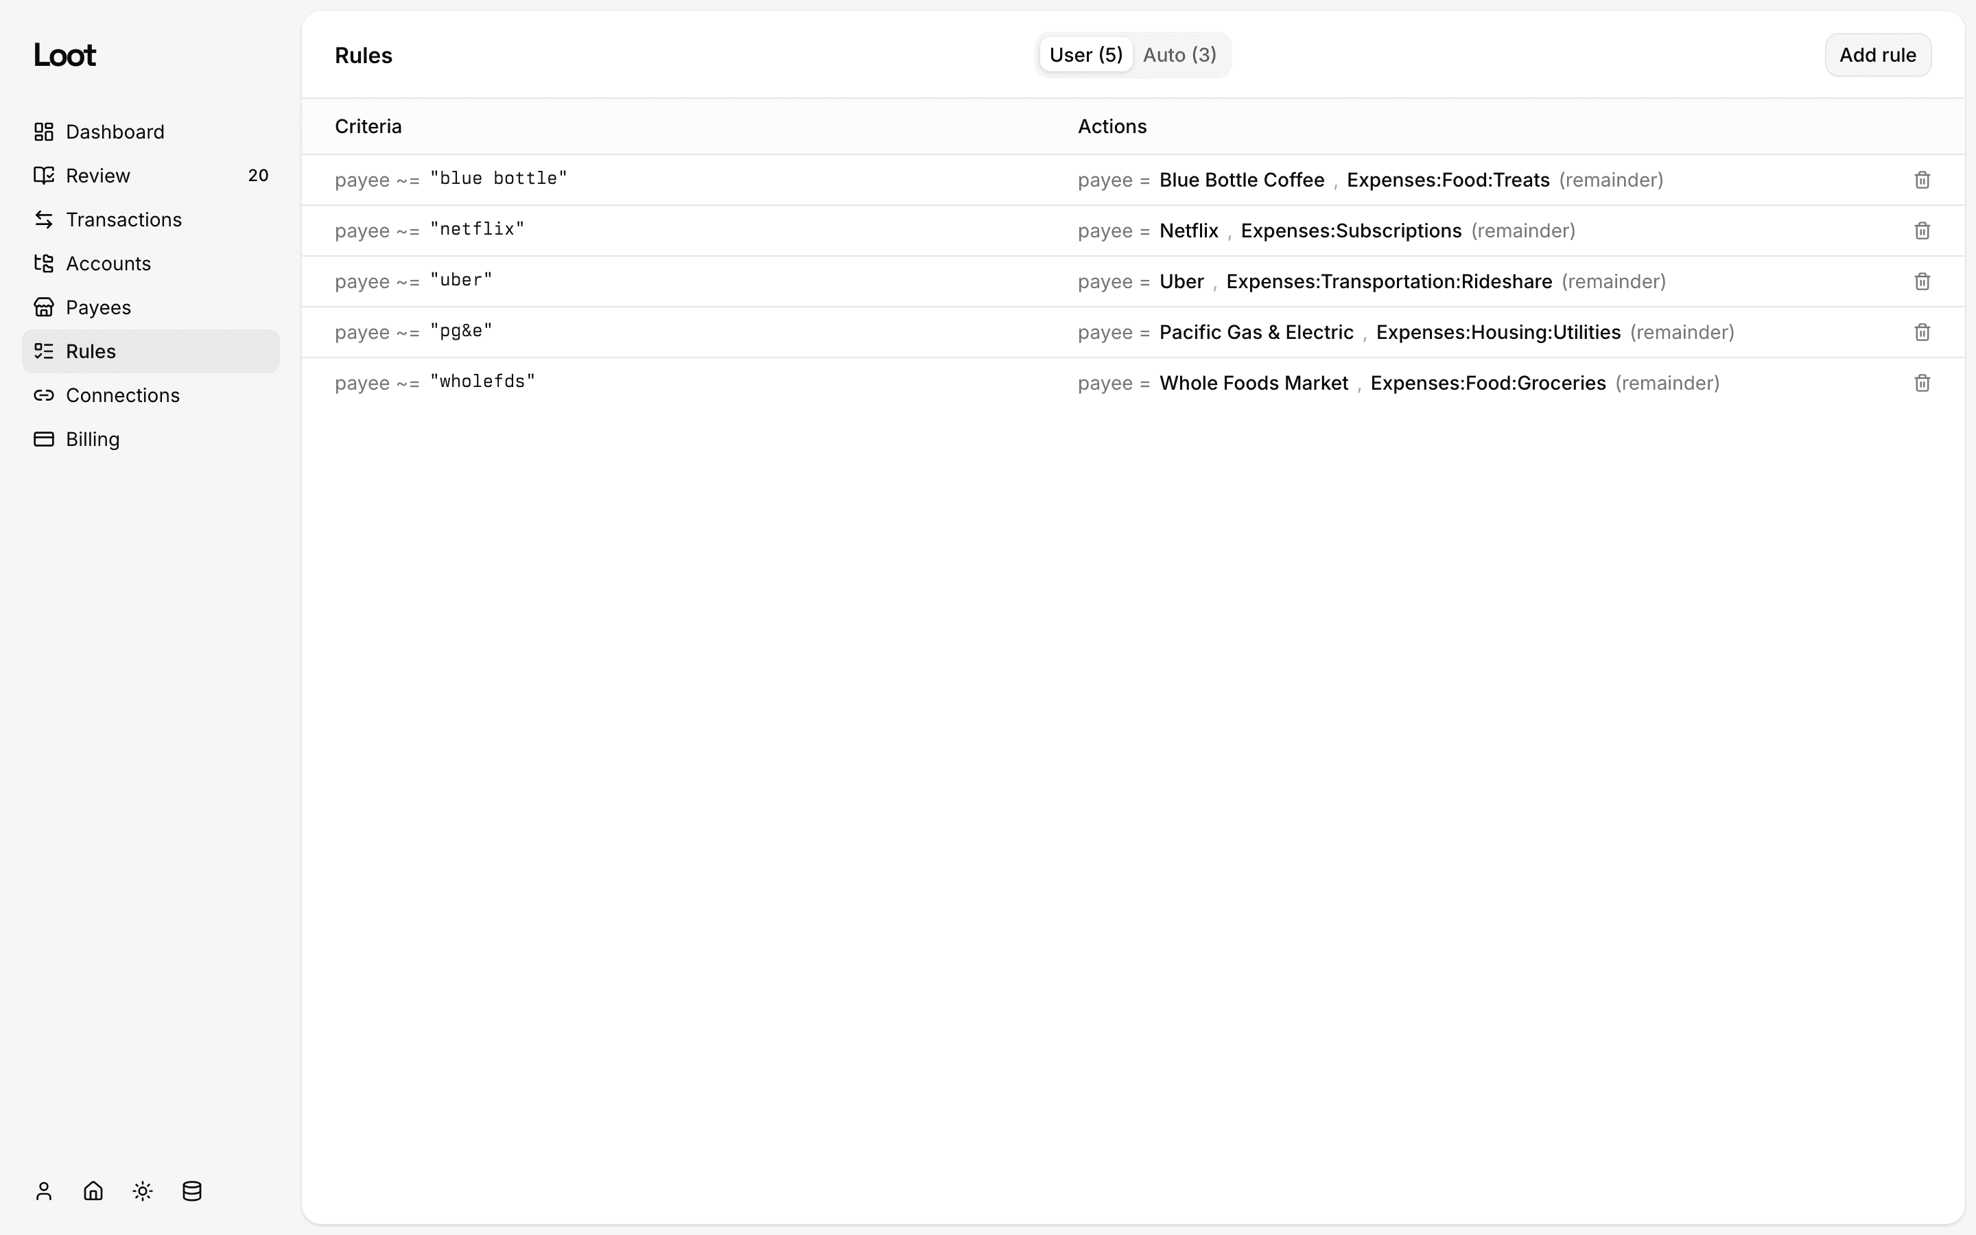The height and width of the screenshot is (1235, 1976).
Task: Open the Connections page
Action: point(150,395)
